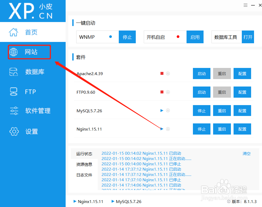
Task: Click log entry 2022-01-15 00:14:00 Nginx1.15.11 已停止
Action: (x=141, y=164)
